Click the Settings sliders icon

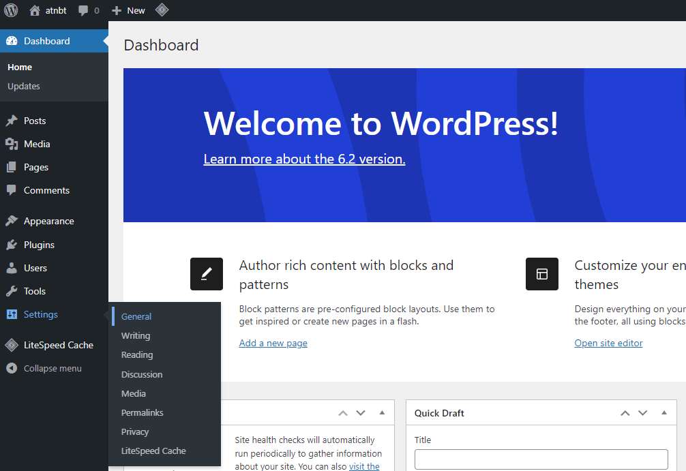[x=12, y=314]
